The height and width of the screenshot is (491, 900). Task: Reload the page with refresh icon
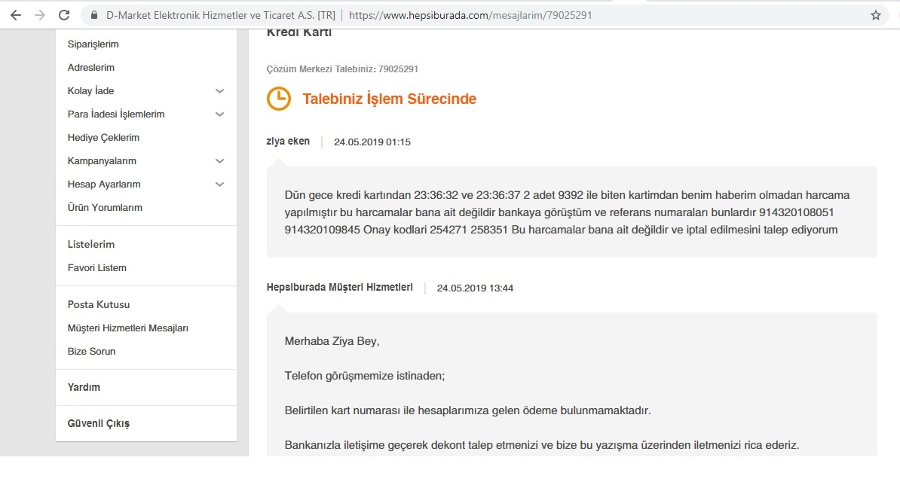point(64,15)
